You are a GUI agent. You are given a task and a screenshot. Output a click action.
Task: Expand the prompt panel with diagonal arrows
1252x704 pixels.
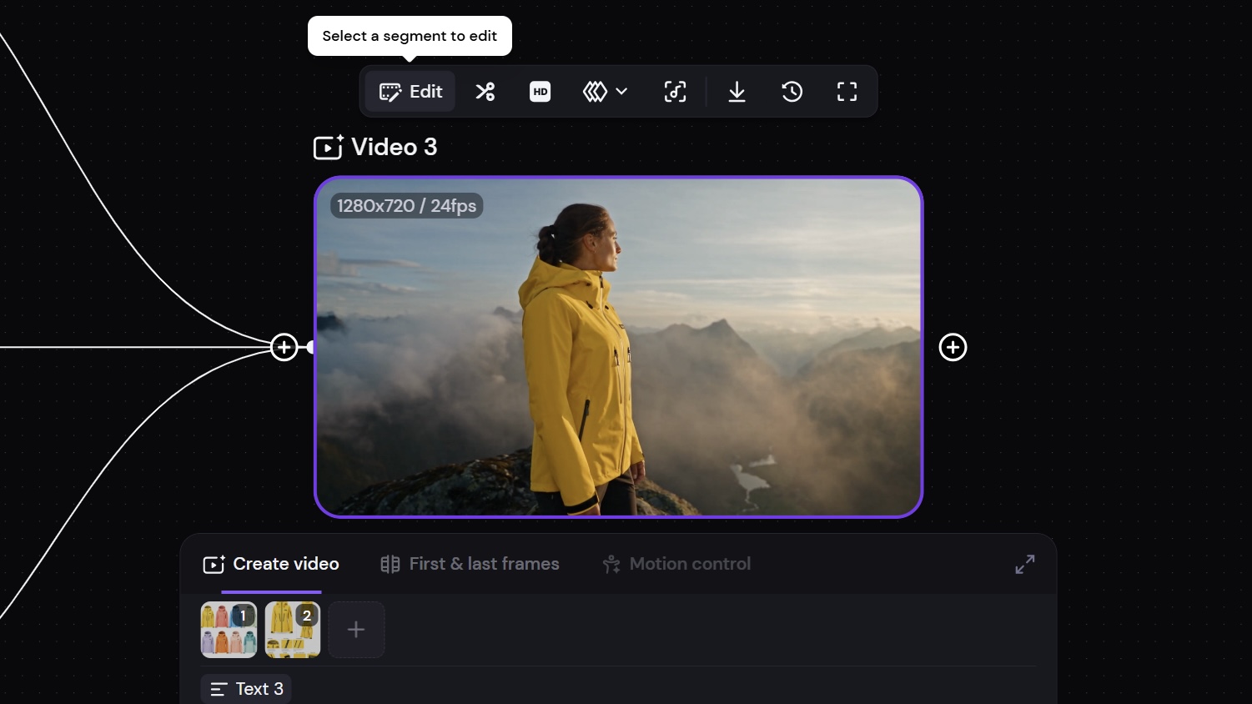1025,565
